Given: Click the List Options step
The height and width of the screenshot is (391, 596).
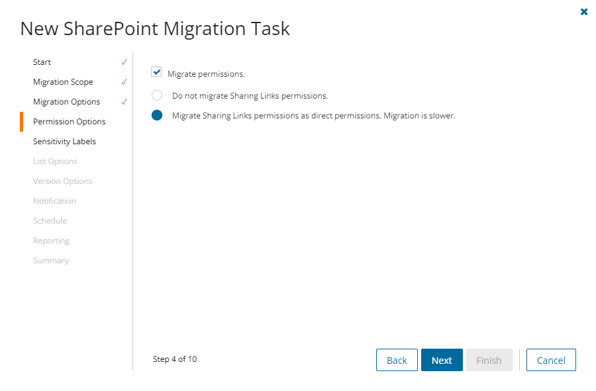Looking at the screenshot, I should 55,161.
